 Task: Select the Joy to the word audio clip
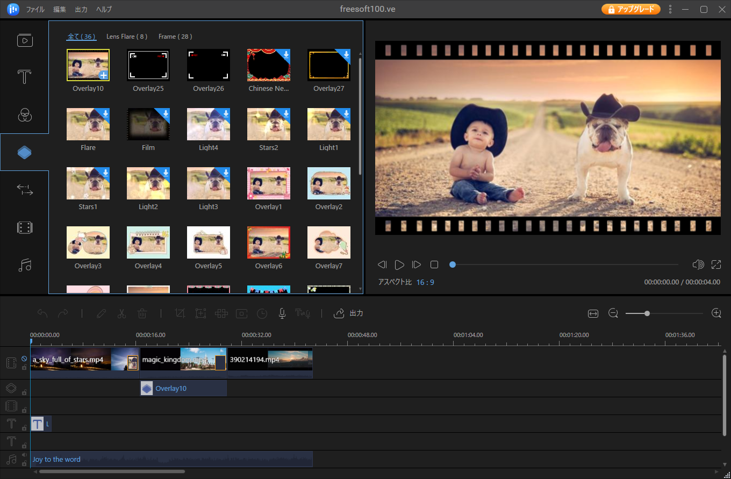pos(171,459)
